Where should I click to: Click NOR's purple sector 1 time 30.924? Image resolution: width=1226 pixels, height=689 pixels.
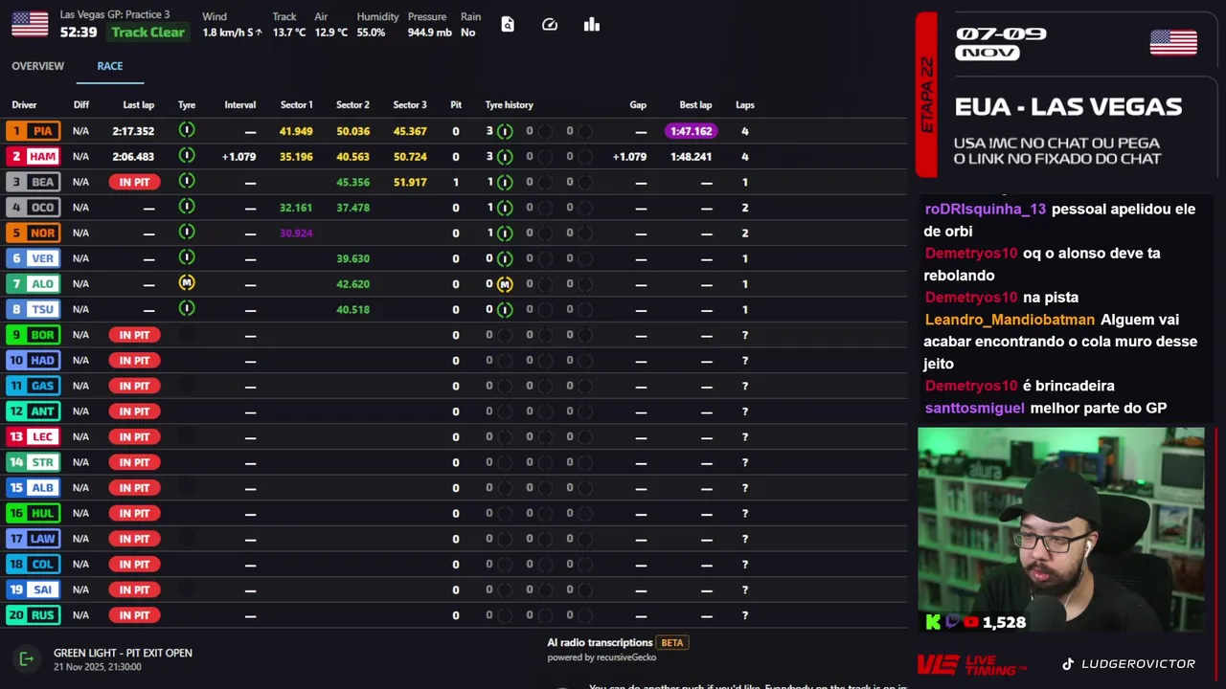[x=296, y=233]
